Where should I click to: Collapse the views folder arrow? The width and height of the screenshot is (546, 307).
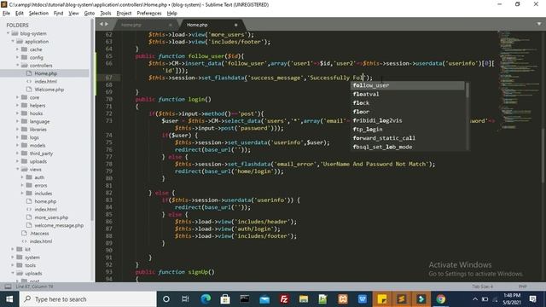(17, 170)
